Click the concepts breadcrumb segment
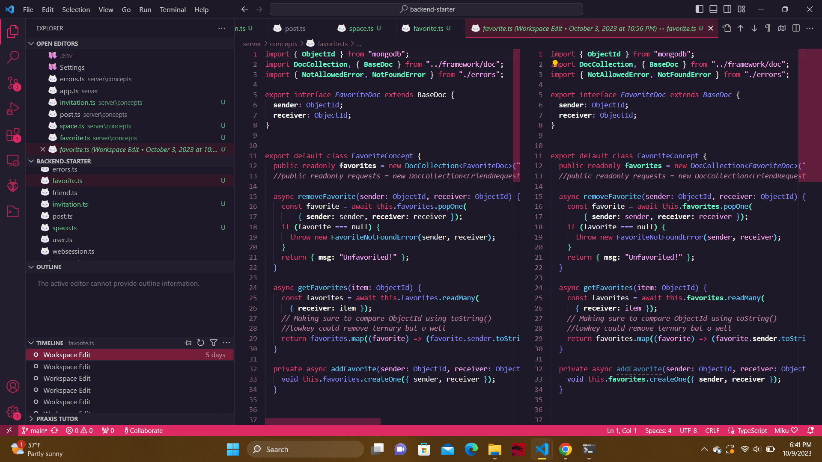The image size is (822, 462). coord(283,44)
